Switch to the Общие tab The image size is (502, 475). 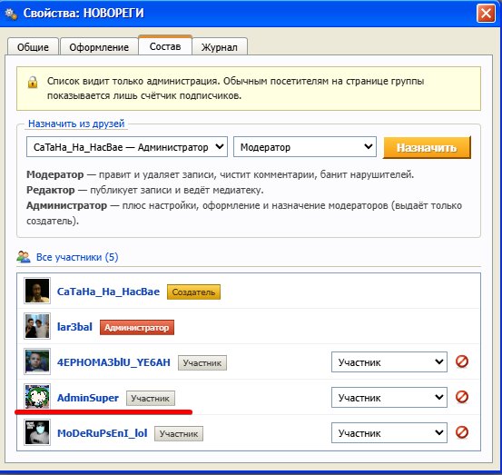pos(33,47)
